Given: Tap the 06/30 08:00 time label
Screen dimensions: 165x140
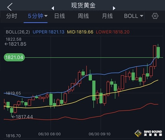Looking at the screenshot, I should (49, 134).
